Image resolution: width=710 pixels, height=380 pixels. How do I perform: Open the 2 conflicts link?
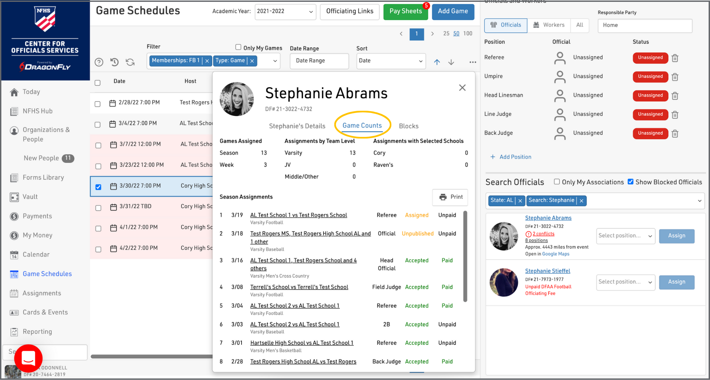point(543,234)
